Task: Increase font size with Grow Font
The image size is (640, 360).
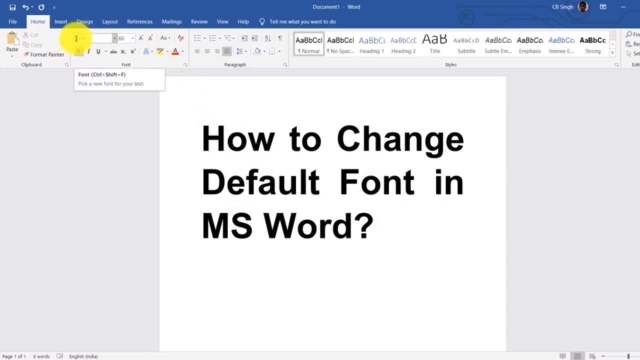Action: (x=141, y=38)
